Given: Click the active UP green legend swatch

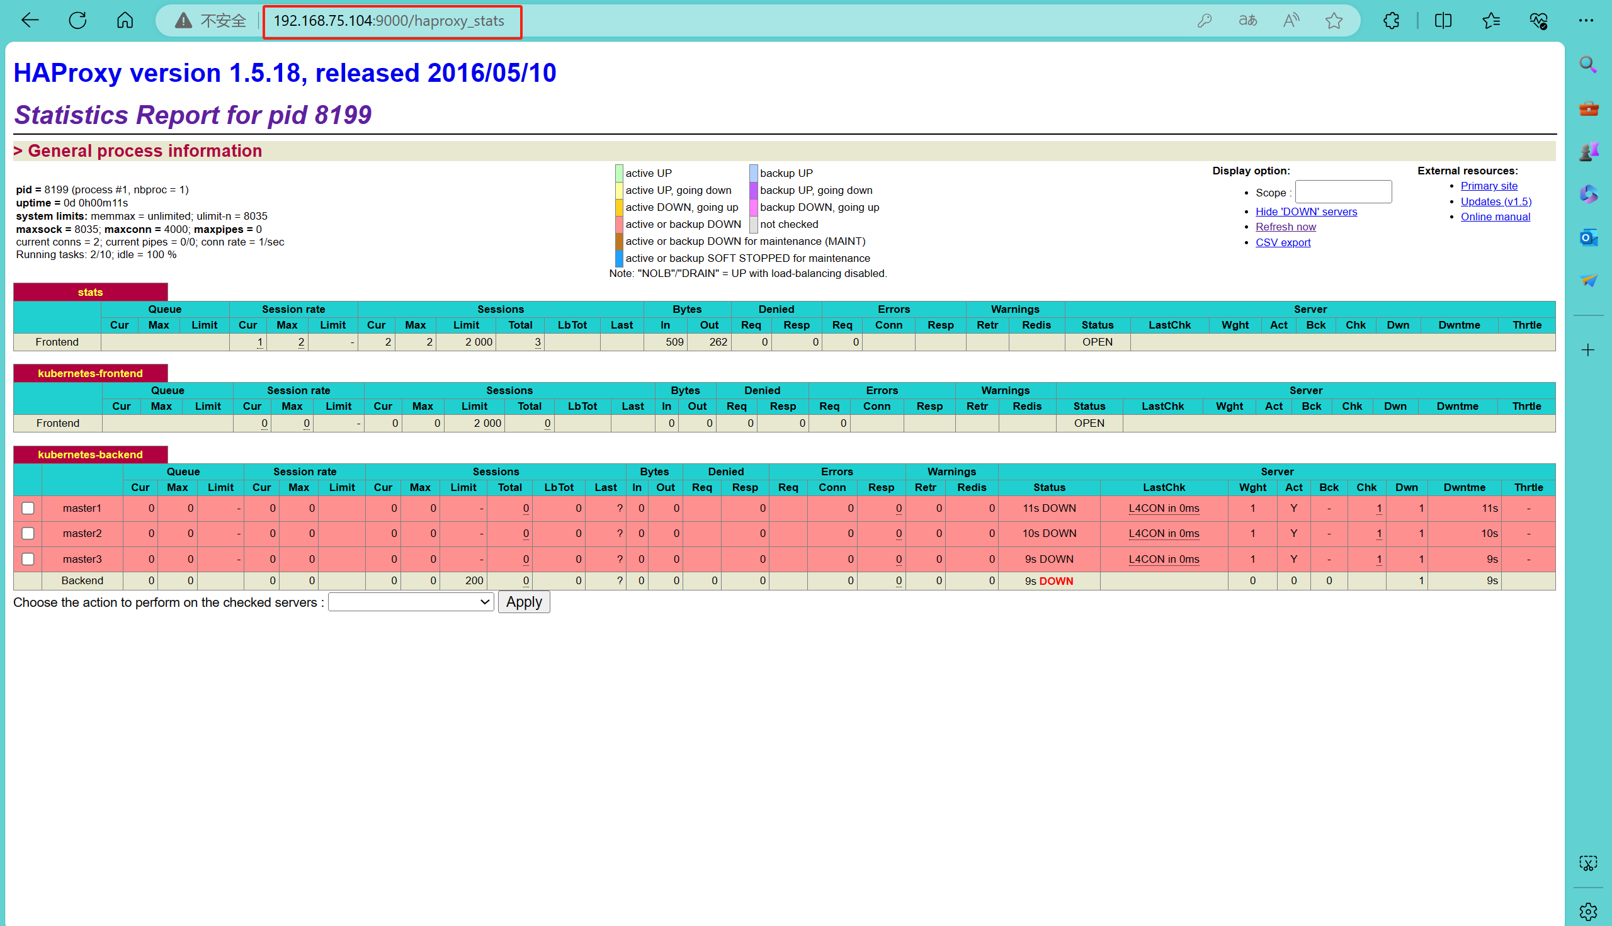Looking at the screenshot, I should [618, 173].
